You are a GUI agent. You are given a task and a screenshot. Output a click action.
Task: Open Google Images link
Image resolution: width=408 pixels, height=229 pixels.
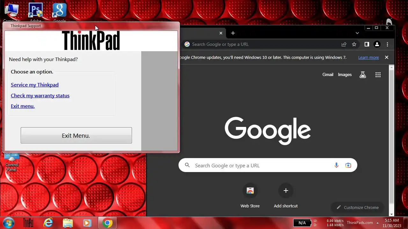pos(345,74)
